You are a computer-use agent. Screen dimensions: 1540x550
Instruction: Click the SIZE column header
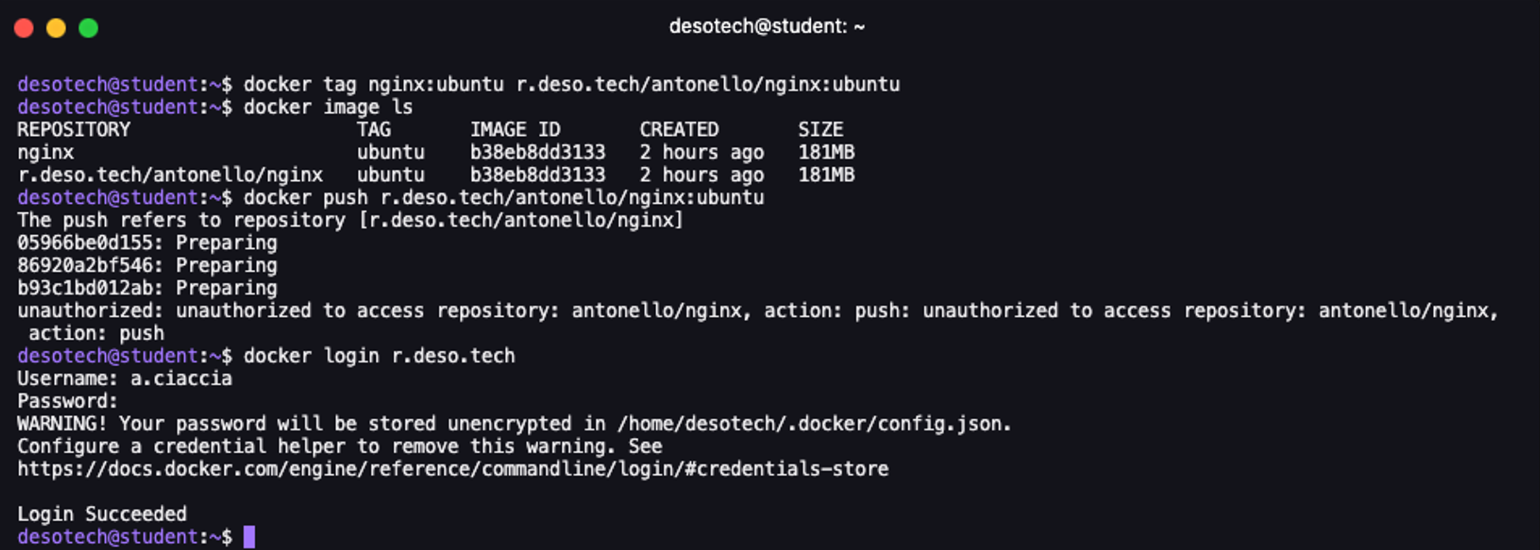(x=820, y=129)
